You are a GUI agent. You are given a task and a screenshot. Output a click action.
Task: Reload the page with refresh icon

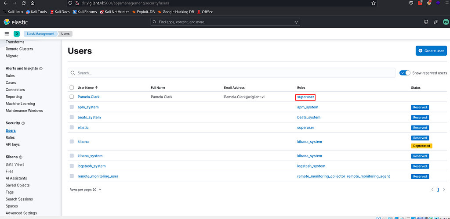pyautogui.click(x=24, y=3)
